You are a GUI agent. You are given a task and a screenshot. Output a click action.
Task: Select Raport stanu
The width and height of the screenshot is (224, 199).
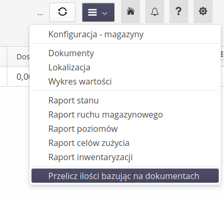[125, 100]
